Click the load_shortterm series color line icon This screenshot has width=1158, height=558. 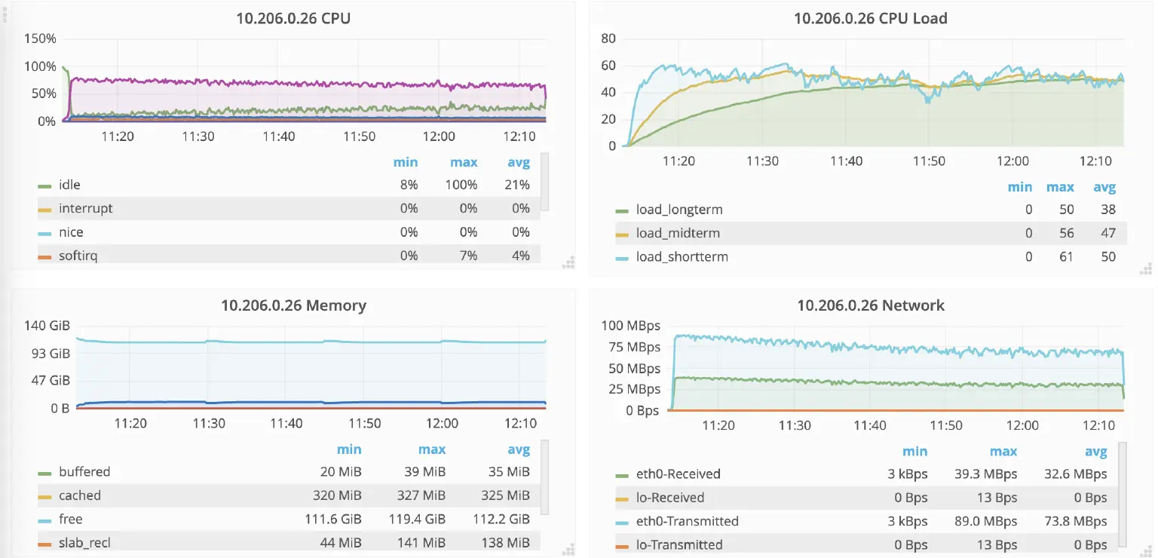click(x=622, y=257)
